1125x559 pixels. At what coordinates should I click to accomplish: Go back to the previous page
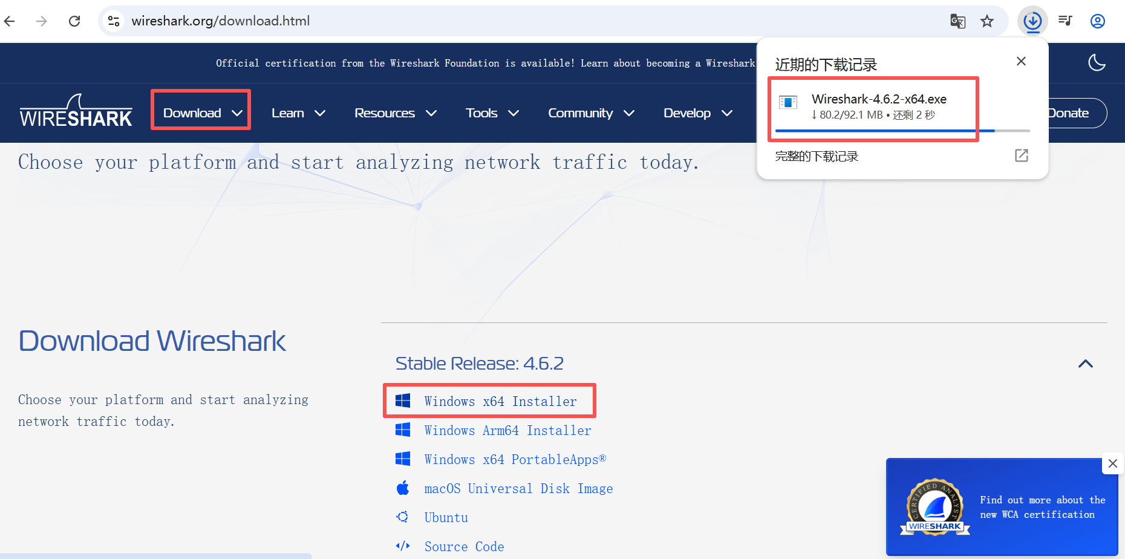(x=10, y=21)
